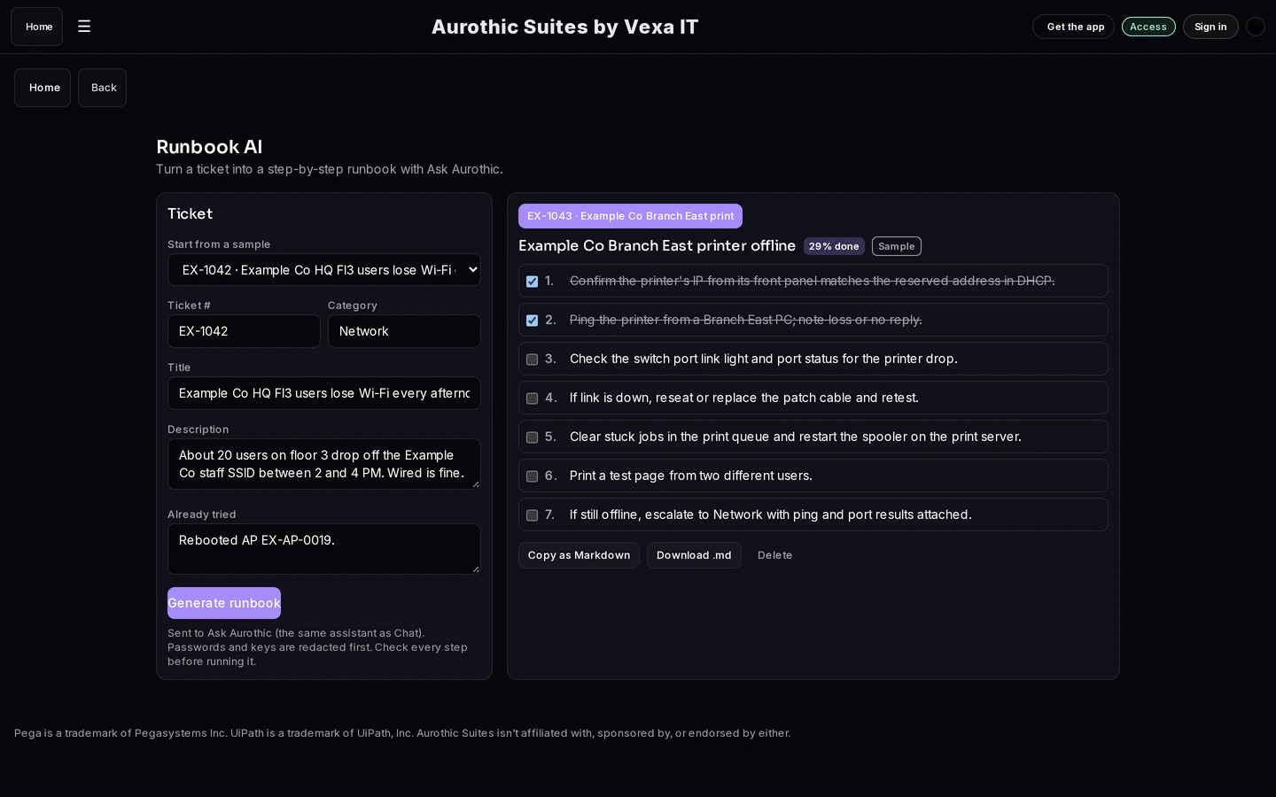Click Sign in button
Viewport: 1276px width, 797px height.
click(x=1210, y=27)
